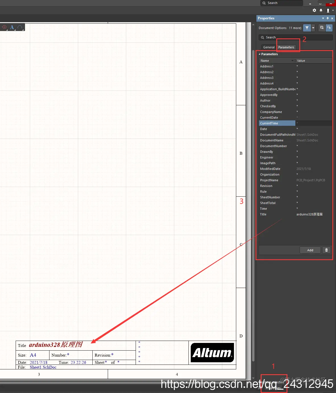Select the DocumentFullPathAndName parameter
The image size is (336, 393).
tap(295, 135)
